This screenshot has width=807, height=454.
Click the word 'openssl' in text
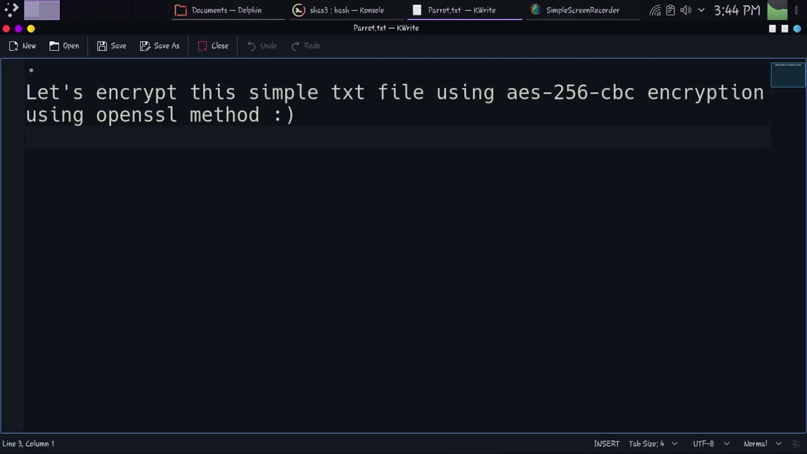(136, 115)
